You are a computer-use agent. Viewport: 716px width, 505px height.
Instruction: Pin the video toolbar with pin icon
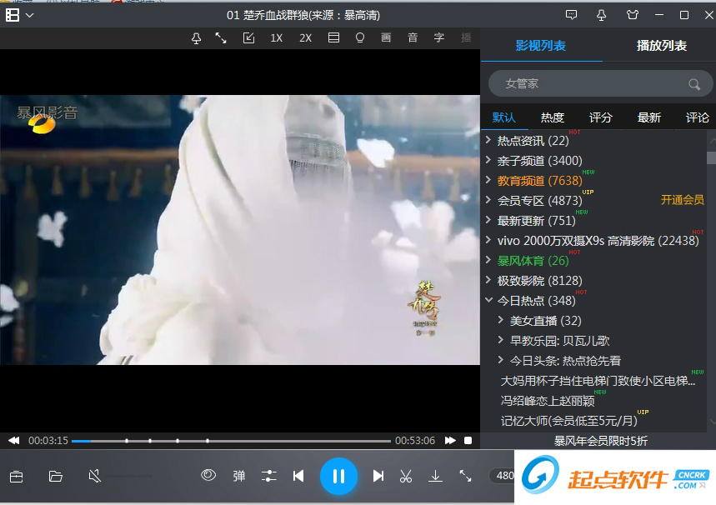[197, 38]
